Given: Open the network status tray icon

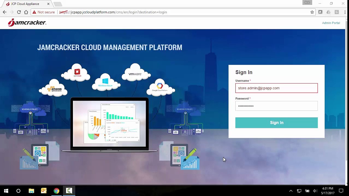Looking at the screenshot, I should coord(299,191).
